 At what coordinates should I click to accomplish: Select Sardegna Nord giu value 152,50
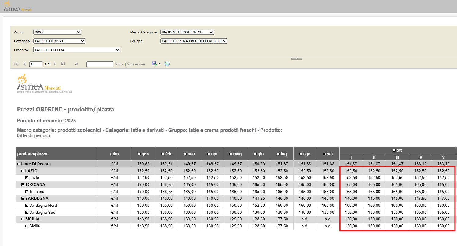point(259,206)
